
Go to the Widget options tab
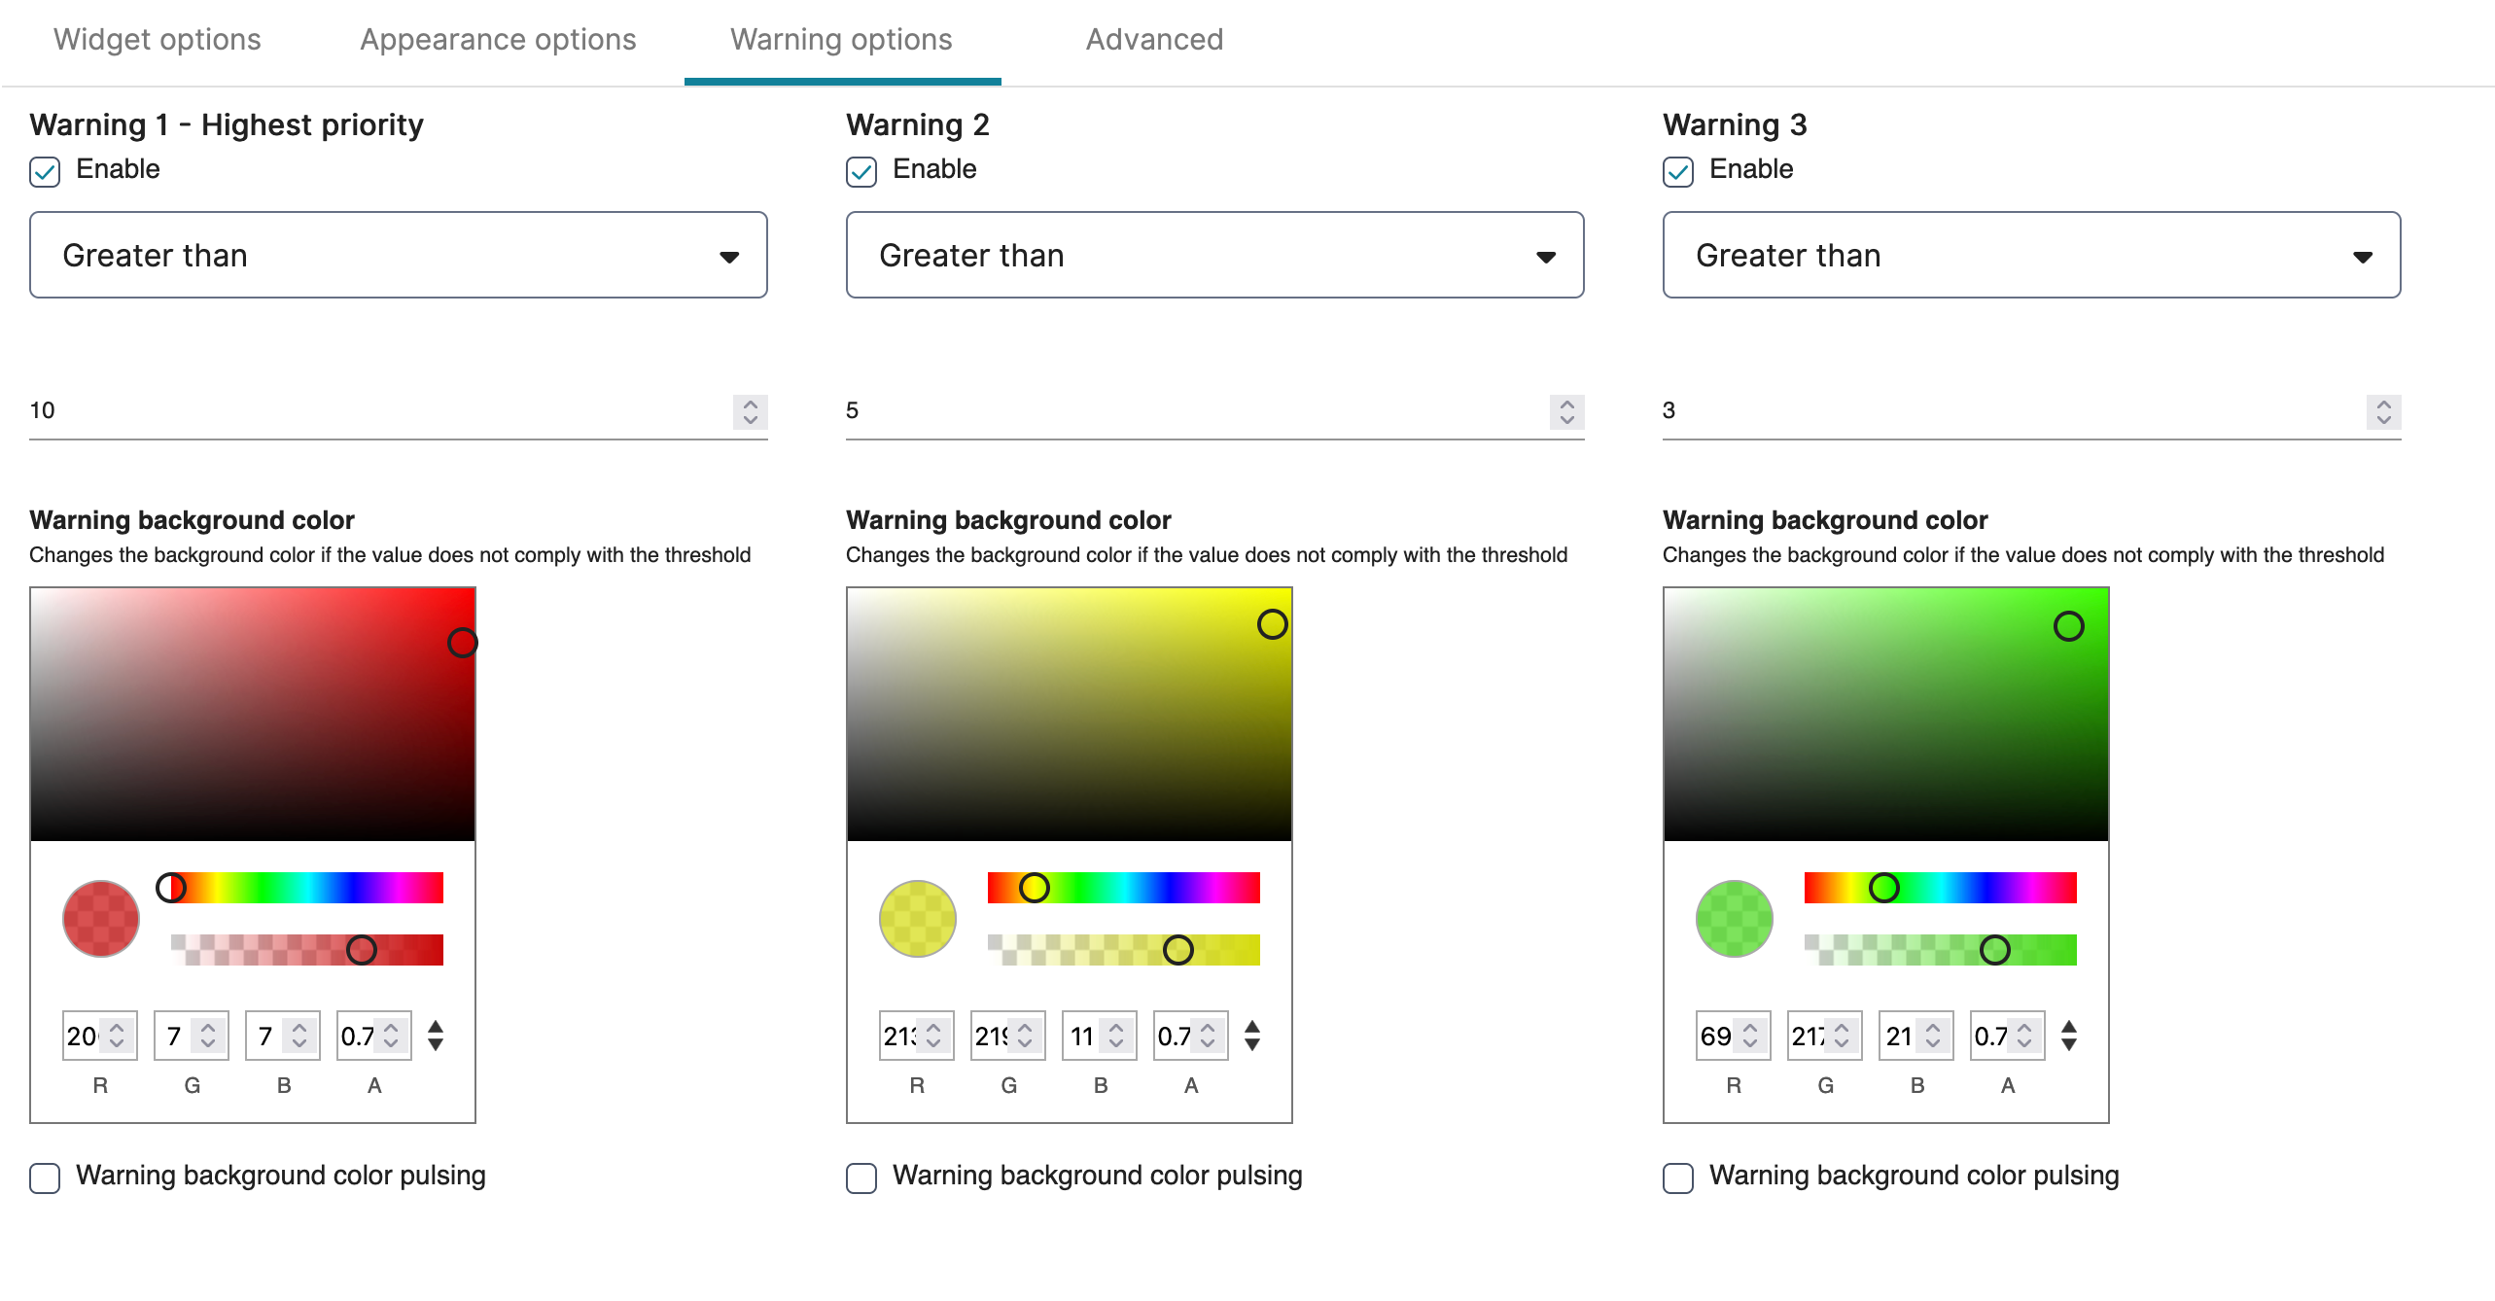(158, 40)
